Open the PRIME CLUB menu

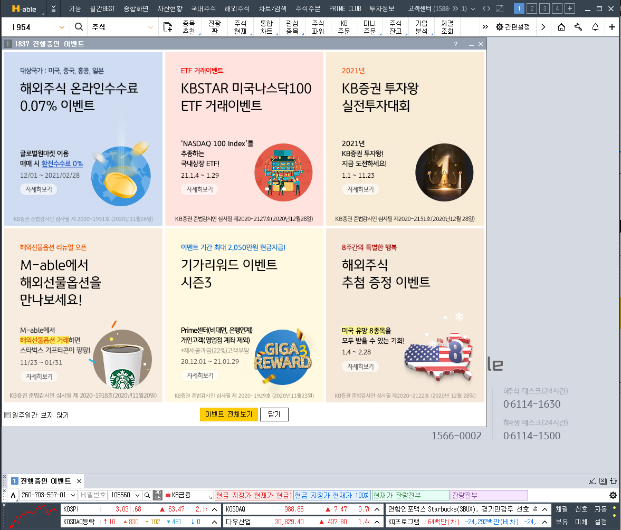pos(345,8)
